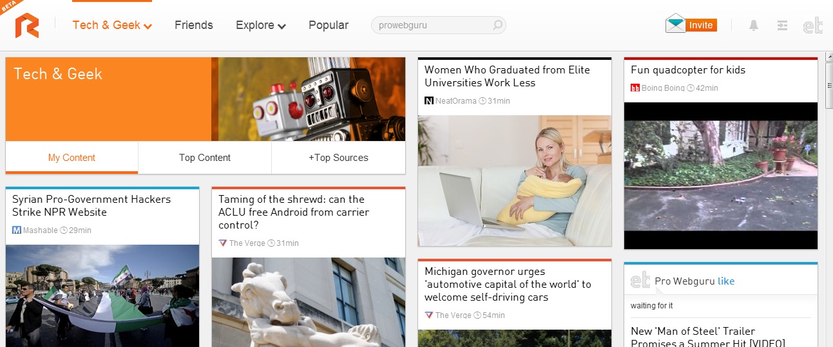The height and width of the screenshot is (347, 833).
Task: Click the search magnifier icon
Action: click(497, 26)
